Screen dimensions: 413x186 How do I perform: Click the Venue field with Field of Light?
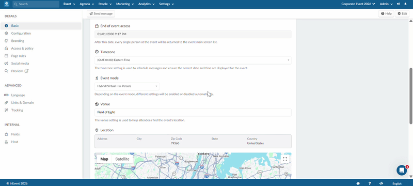click(193, 112)
